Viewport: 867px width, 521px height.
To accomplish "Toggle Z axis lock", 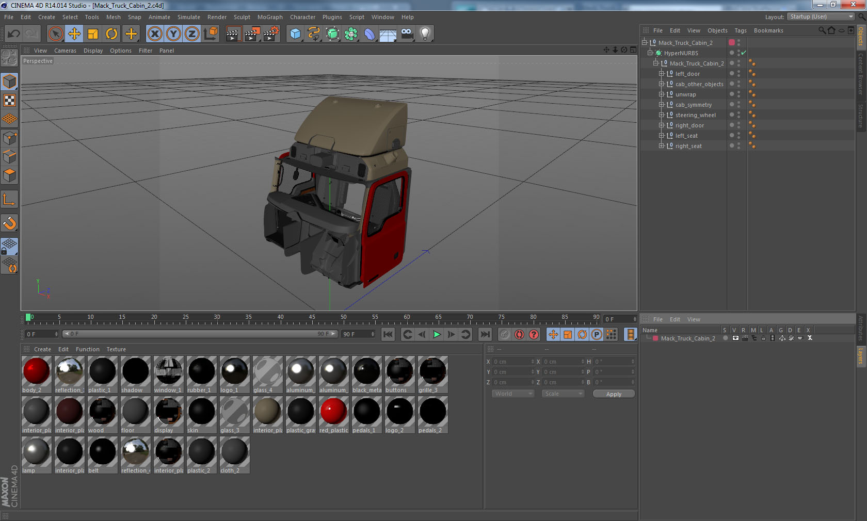I will pos(192,34).
